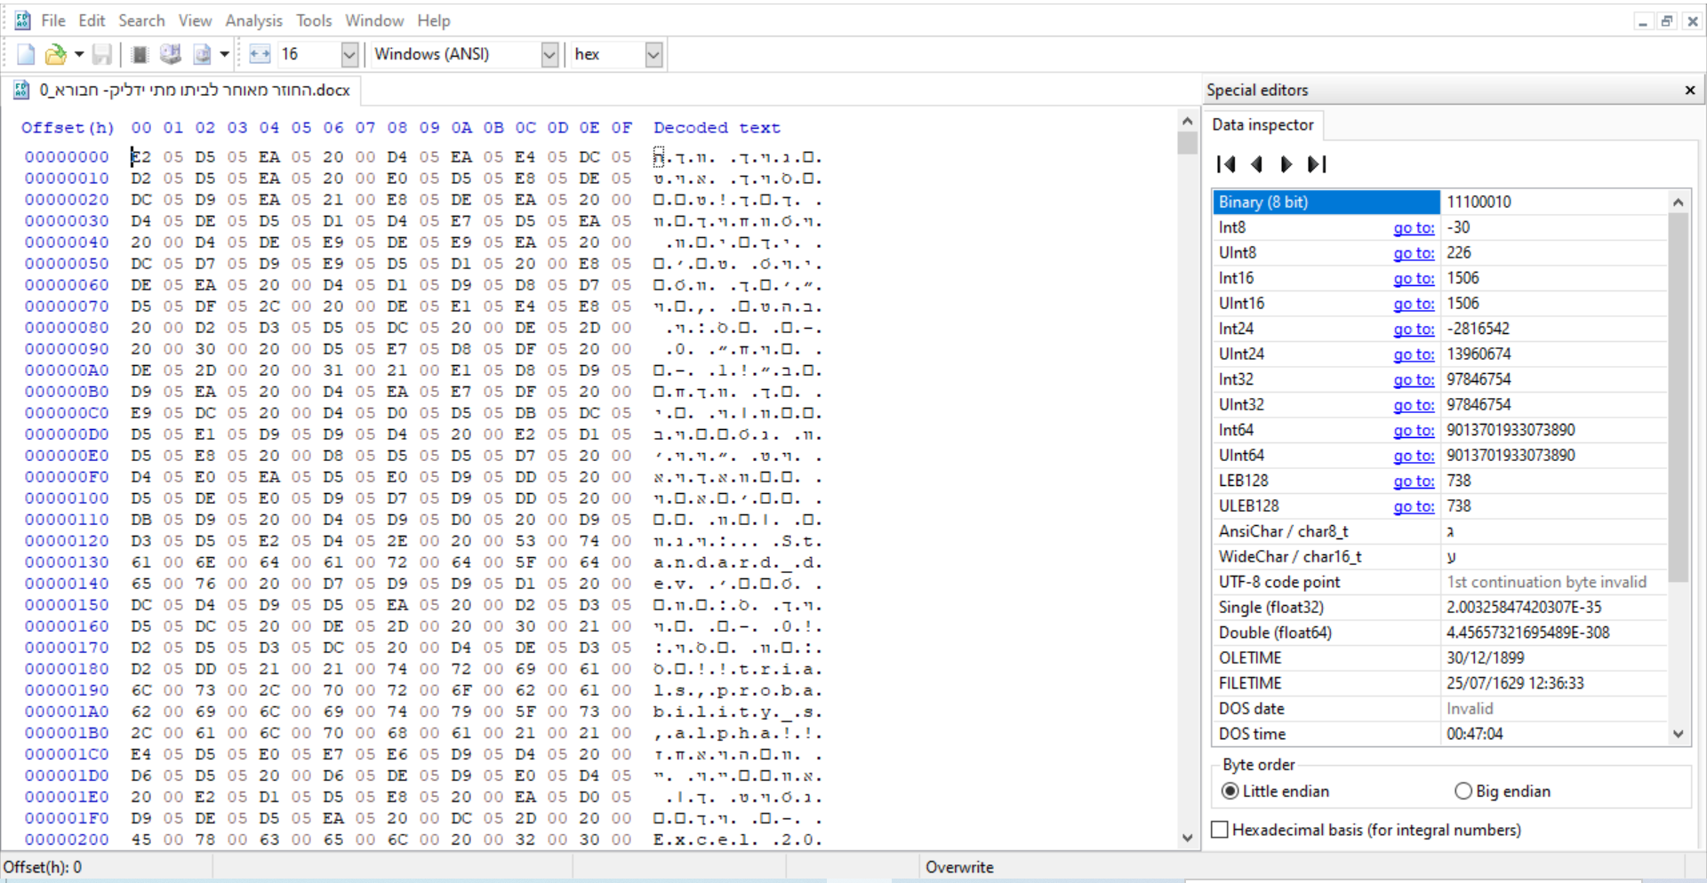Jump to first byte in Data inspector
The image size is (1707, 883).
coord(1226,164)
